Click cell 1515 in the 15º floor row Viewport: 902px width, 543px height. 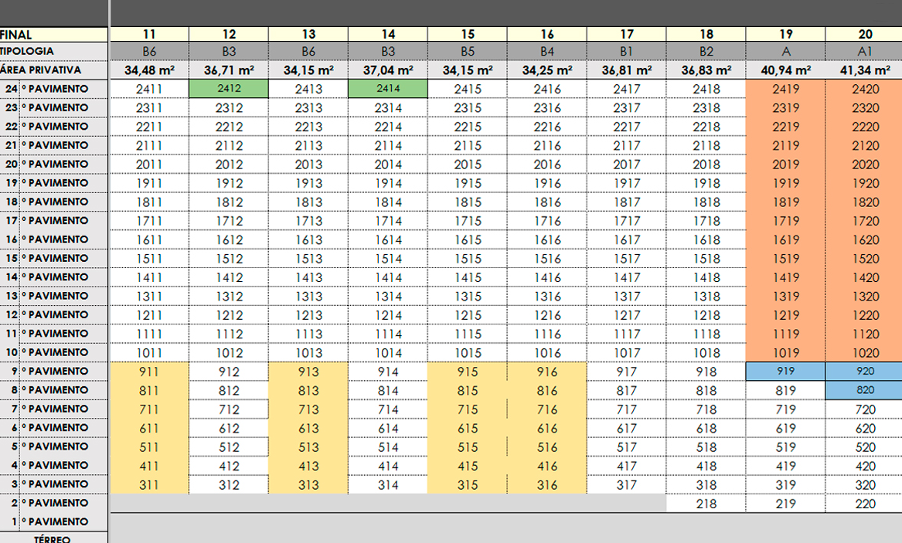coord(468,259)
